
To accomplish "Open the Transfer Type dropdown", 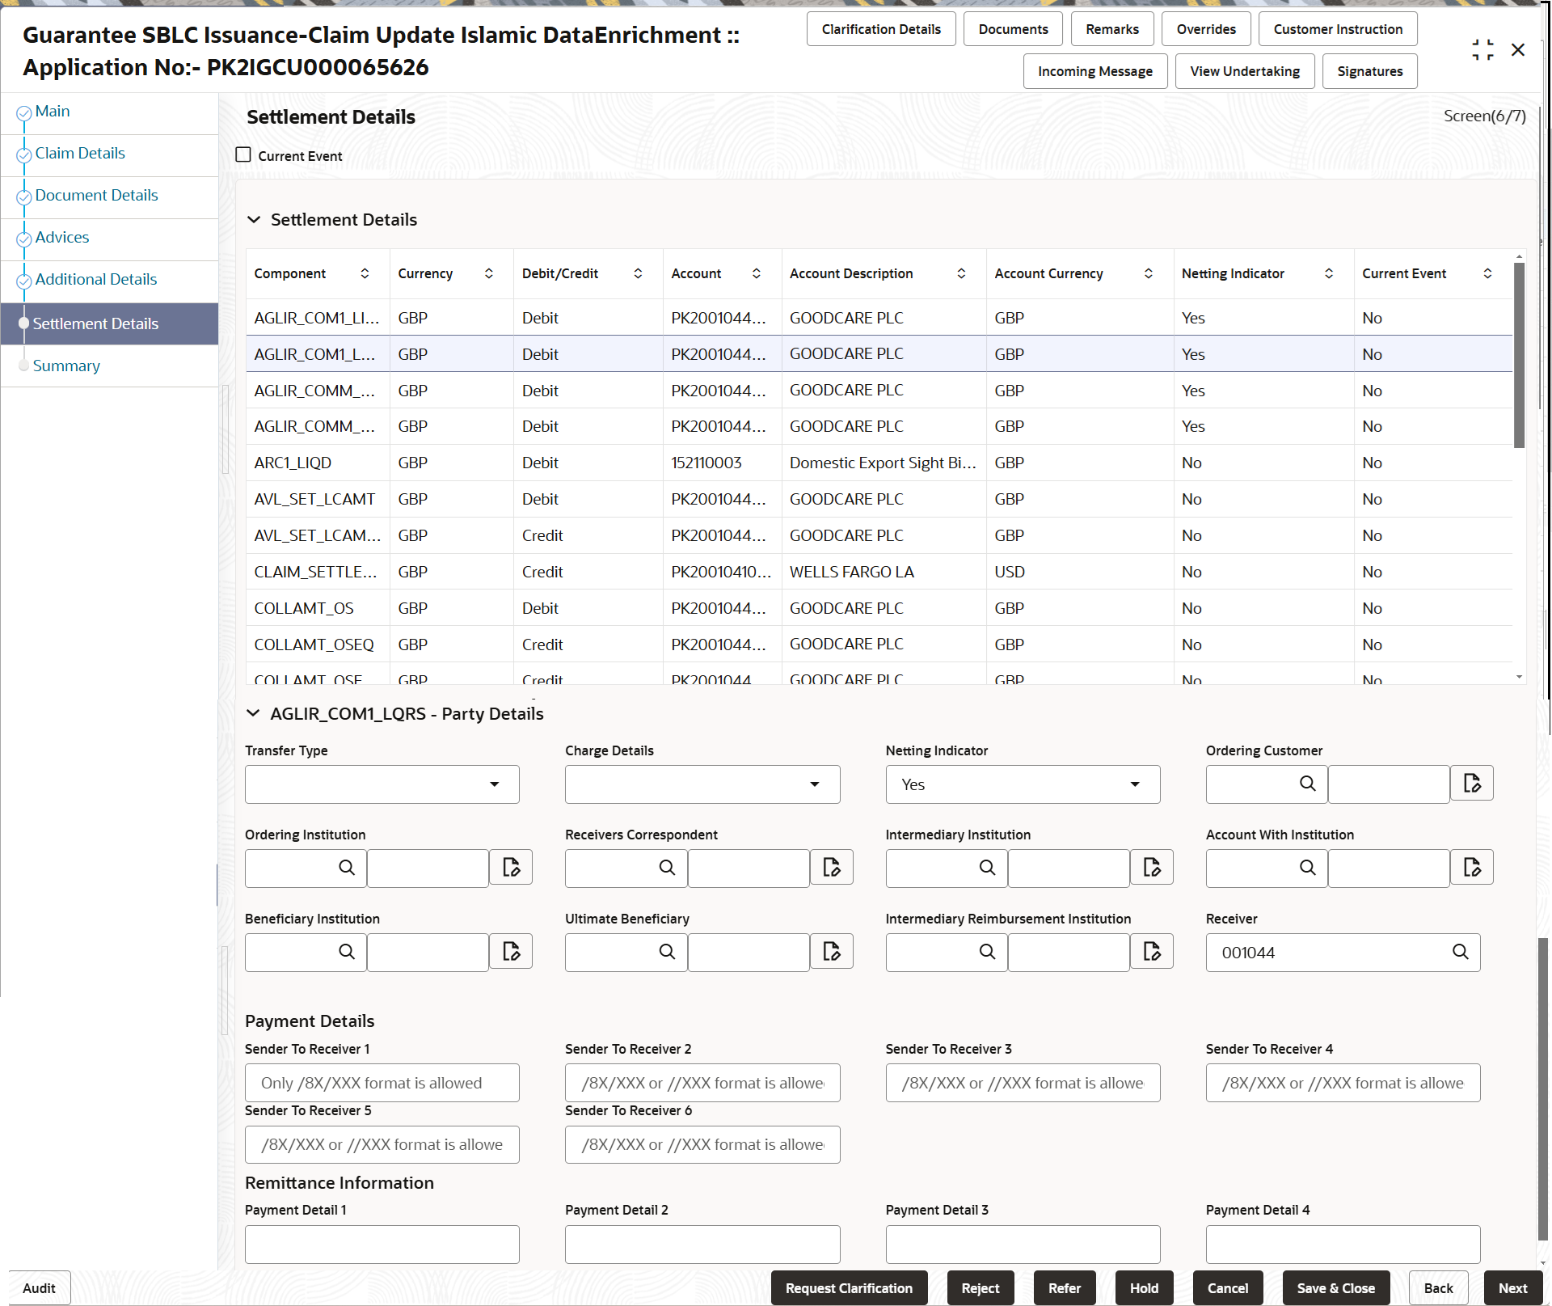I will (494, 784).
